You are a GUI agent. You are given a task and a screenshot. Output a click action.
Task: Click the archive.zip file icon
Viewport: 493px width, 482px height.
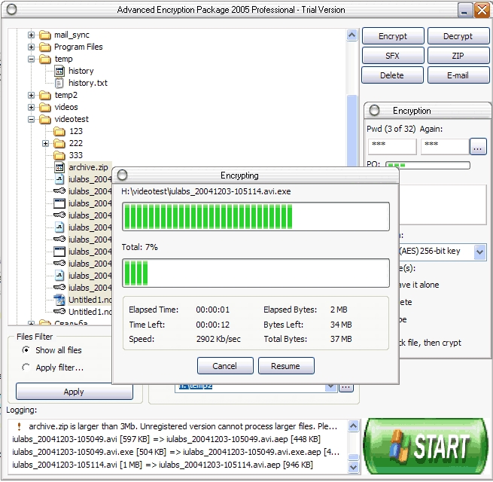click(x=59, y=167)
